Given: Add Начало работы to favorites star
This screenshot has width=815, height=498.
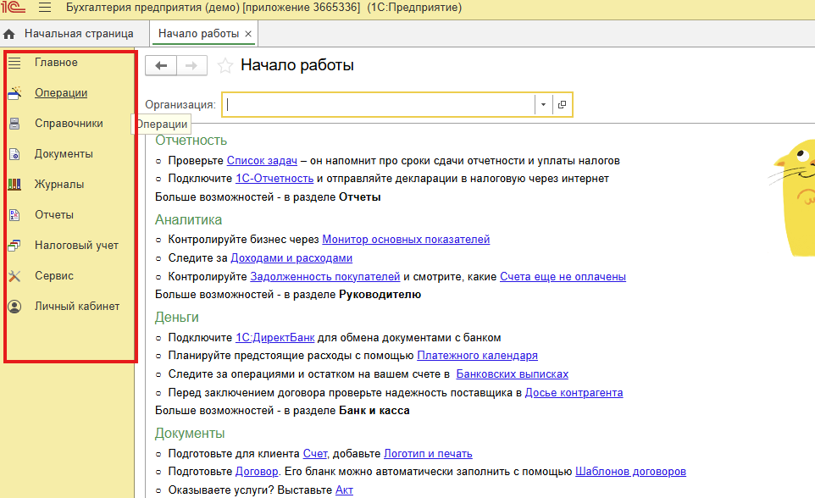Looking at the screenshot, I should point(225,66).
